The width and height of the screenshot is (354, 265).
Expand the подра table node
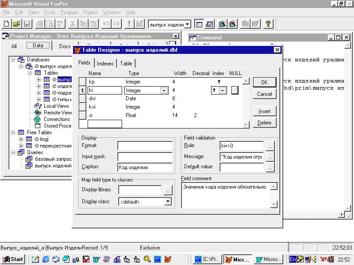[x=38, y=93]
